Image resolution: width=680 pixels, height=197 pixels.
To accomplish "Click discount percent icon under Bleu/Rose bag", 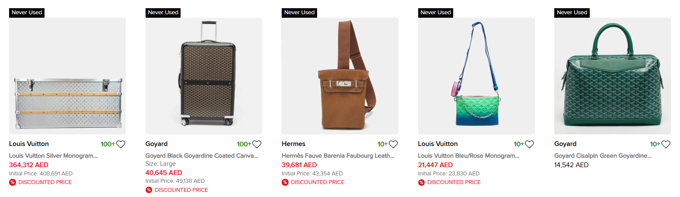I will [x=421, y=182].
